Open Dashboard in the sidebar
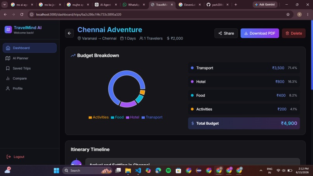Image resolution: width=313 pixels, height=176 pixels. coord(30,48)
